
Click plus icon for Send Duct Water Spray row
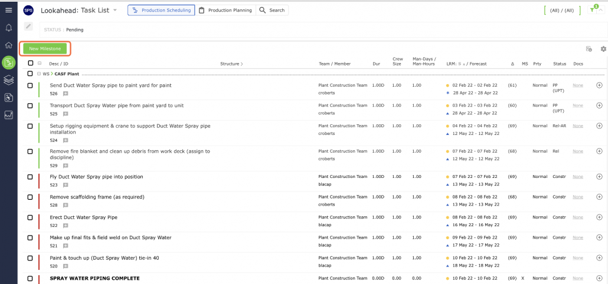click(x=599, y=85)
